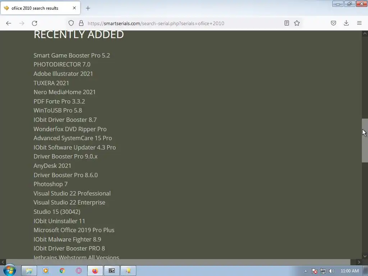Open Firefox application menu

[359, 23]
